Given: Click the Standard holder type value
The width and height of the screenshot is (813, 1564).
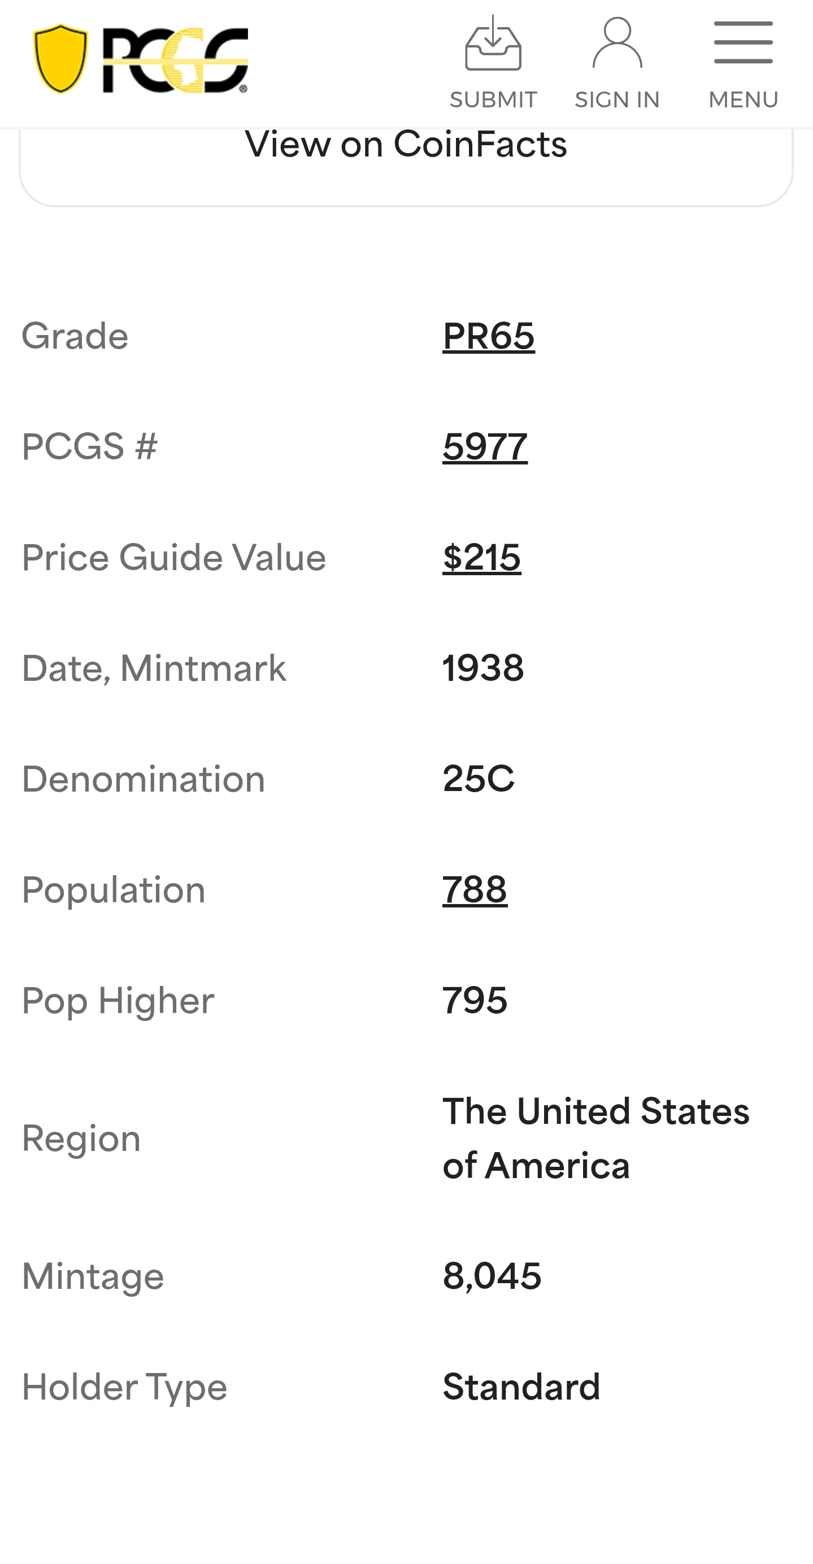Looking at the screenshot, I should [x=521, y=1387].
